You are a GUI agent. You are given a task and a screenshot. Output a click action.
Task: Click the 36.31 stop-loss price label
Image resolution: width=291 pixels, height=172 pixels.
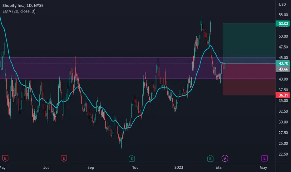point(283,95)
